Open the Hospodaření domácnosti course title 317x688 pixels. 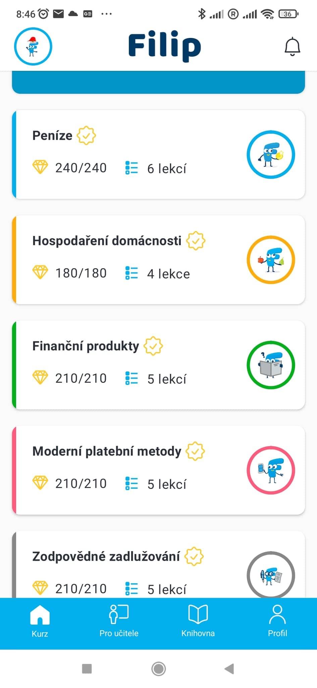(107, 241)
